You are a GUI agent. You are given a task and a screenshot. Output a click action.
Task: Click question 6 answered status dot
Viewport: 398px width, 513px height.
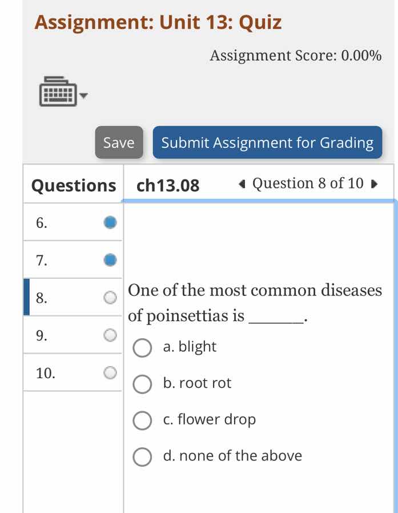pyautogui.click(x=110, y=222)
